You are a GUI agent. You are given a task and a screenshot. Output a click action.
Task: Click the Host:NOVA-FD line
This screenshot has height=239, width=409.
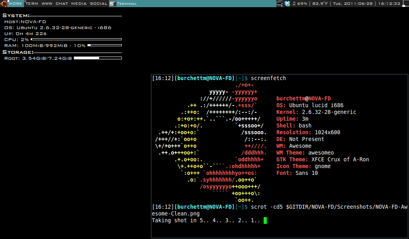pos(25,22)
